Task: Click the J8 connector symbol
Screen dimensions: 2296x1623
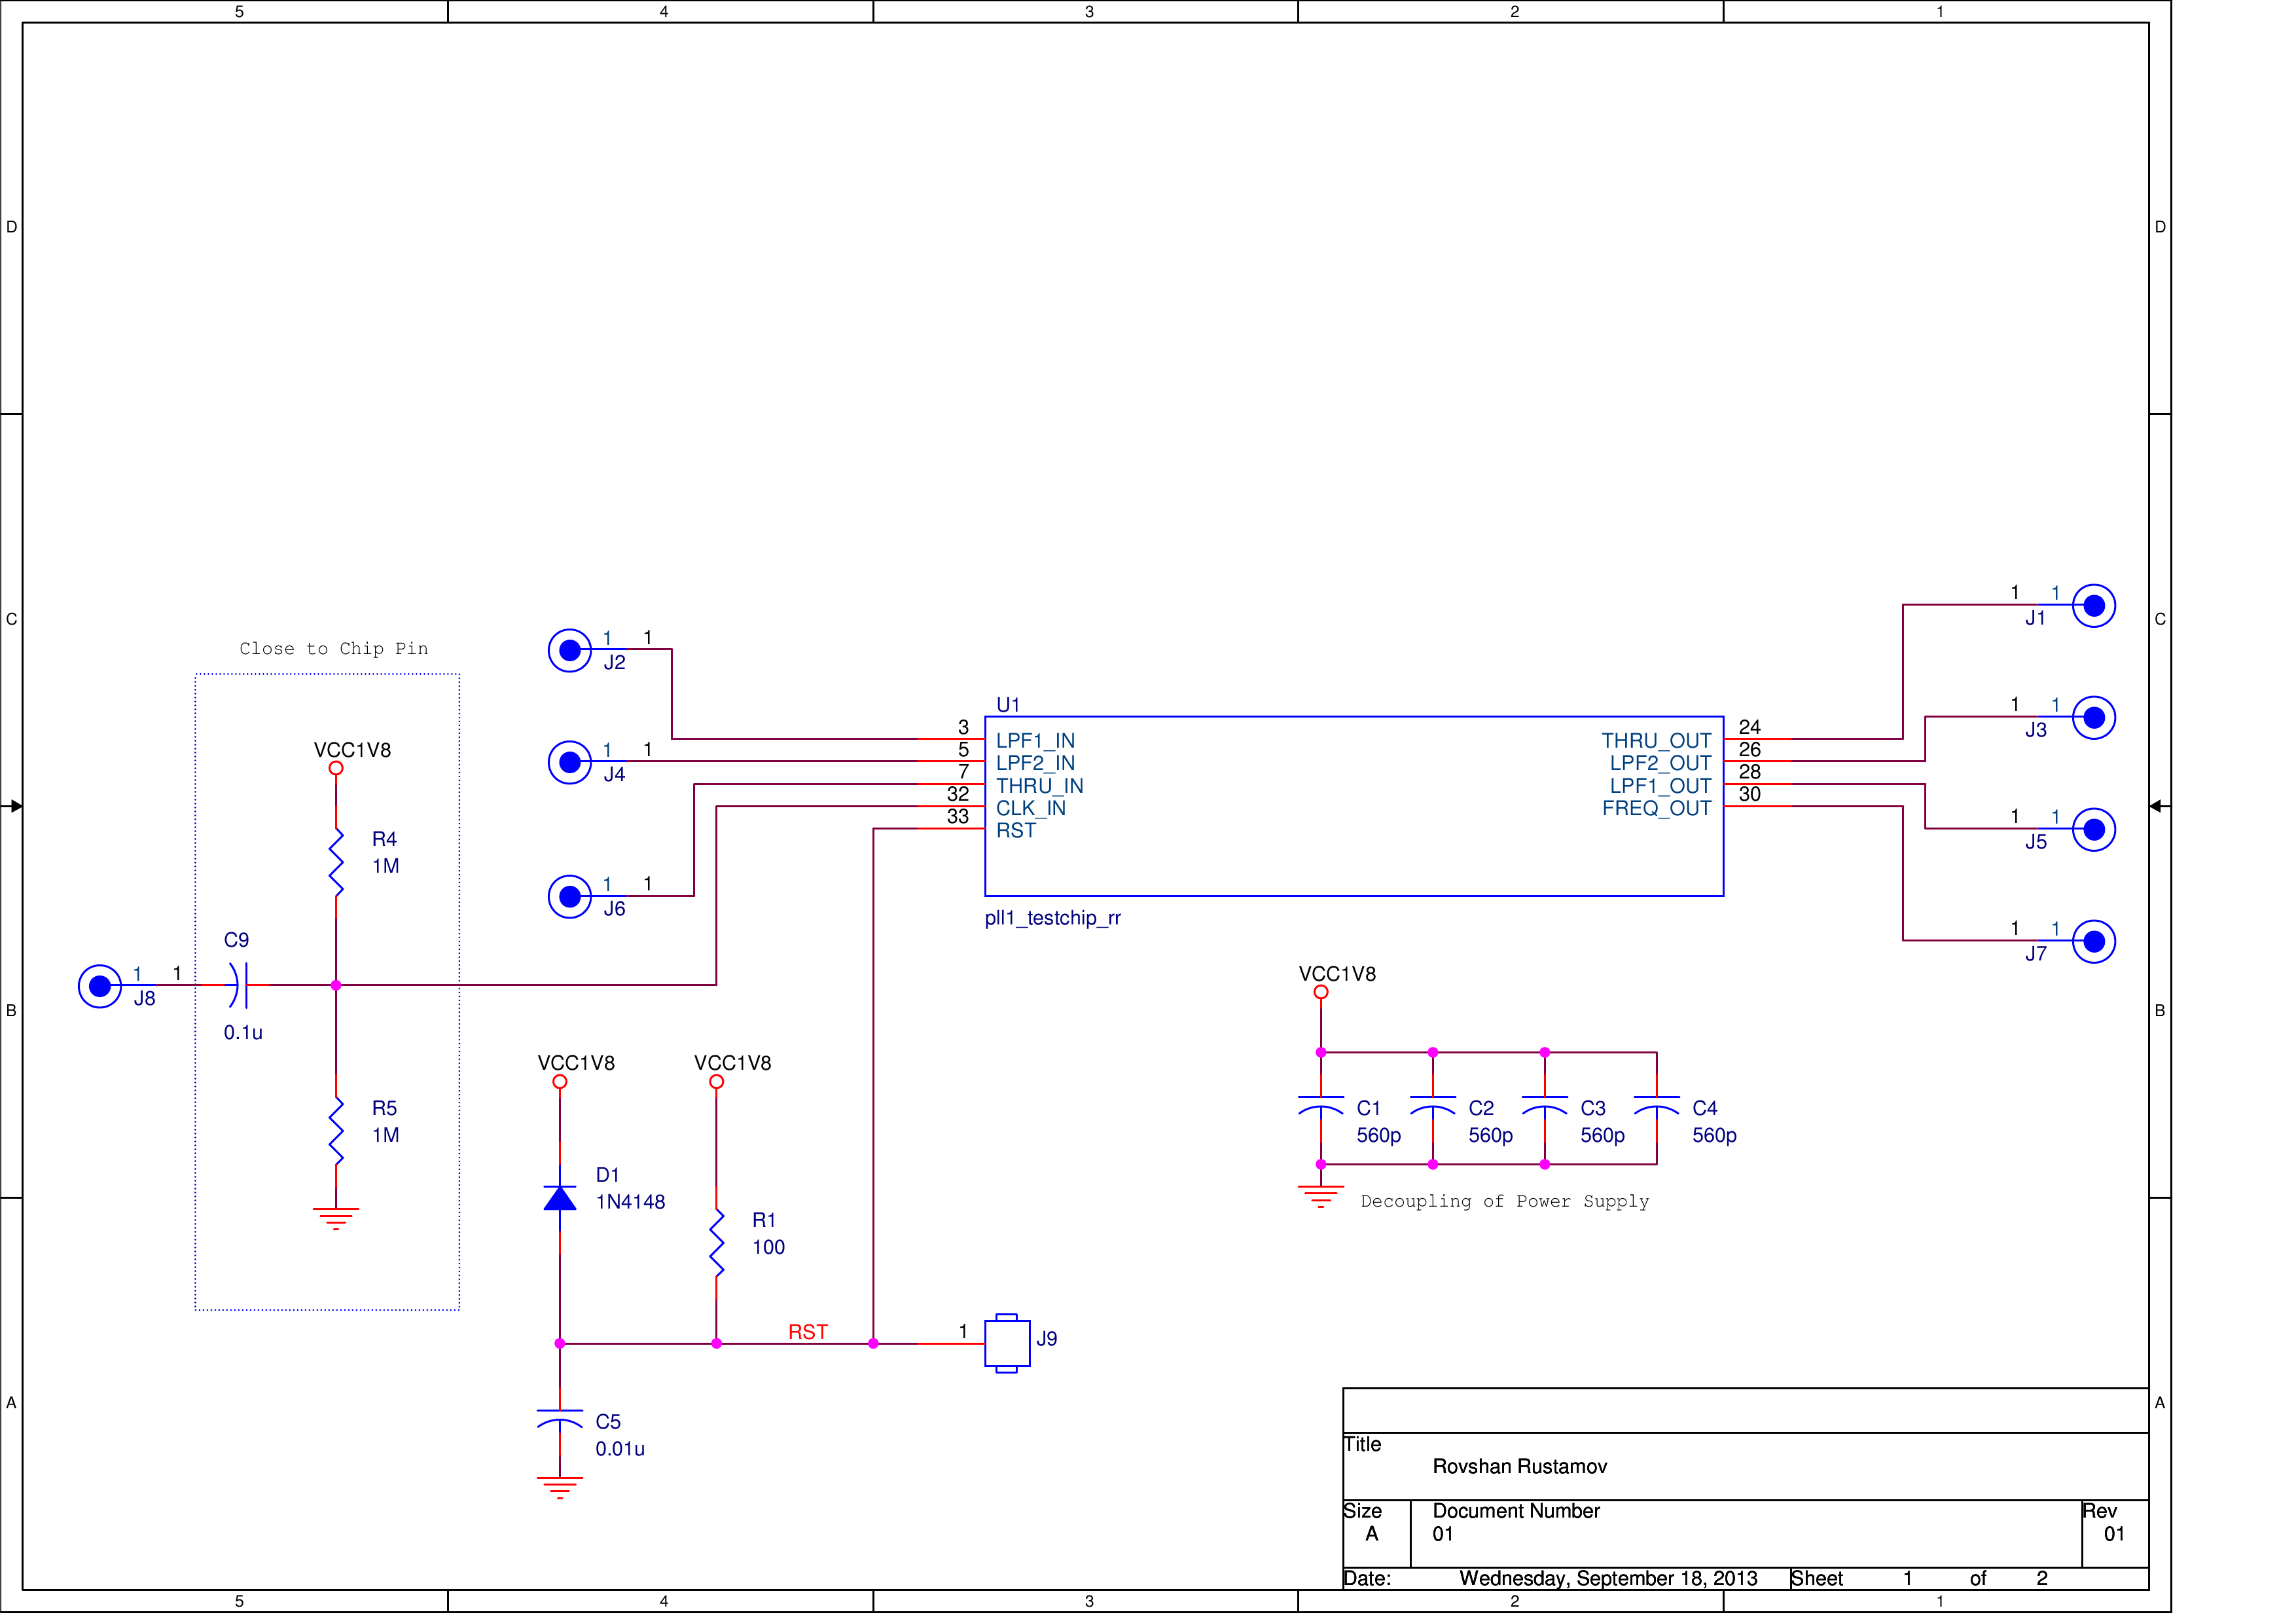Action: tap(100, 986)
